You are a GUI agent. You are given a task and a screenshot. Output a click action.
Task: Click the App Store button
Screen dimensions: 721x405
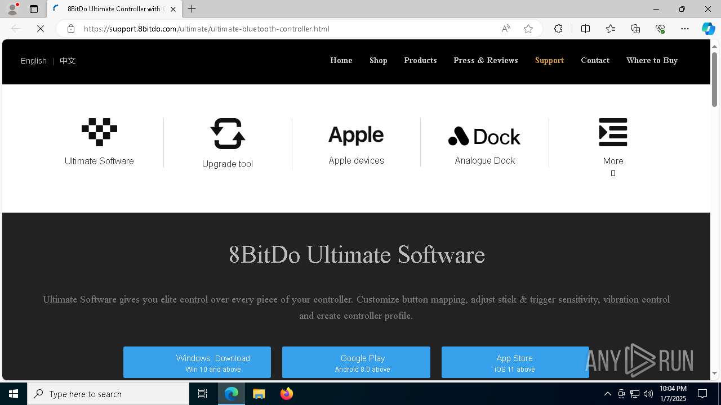point(515,362)
